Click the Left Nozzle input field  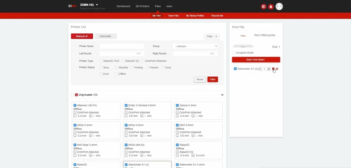122,54
